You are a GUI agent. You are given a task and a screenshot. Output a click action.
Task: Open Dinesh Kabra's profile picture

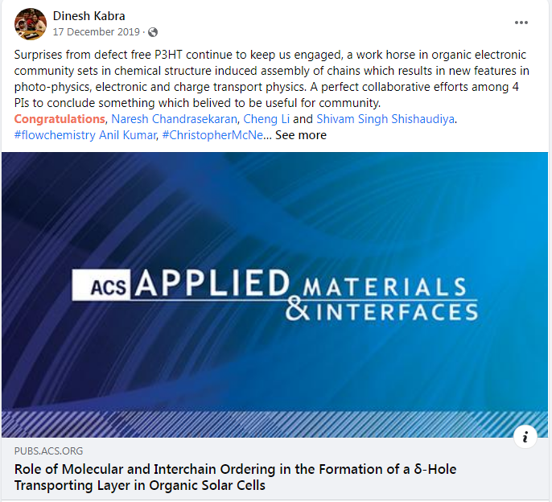30,24
